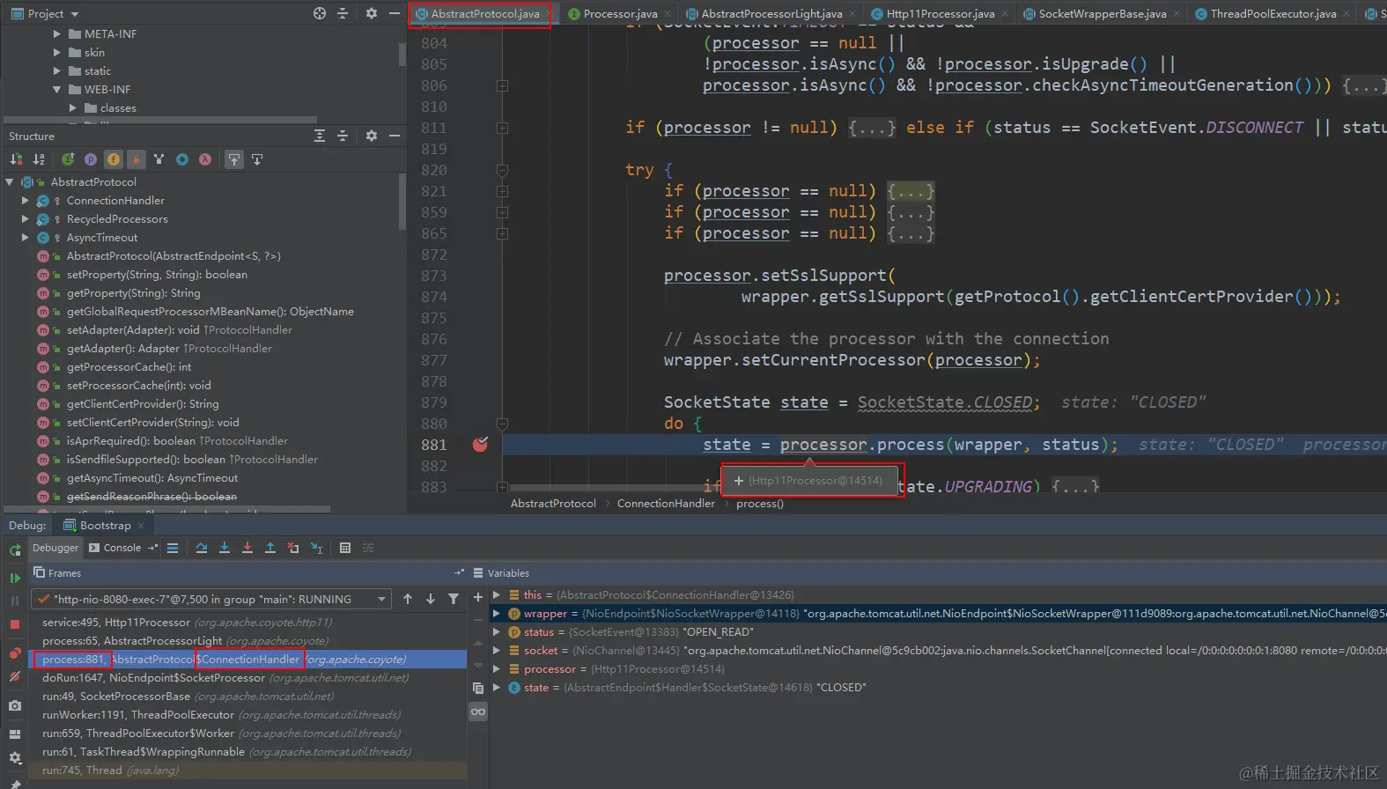1387x789 pixels.
Task: Mute breakpoints in debug sidebar
Action: tap(15, 676)
